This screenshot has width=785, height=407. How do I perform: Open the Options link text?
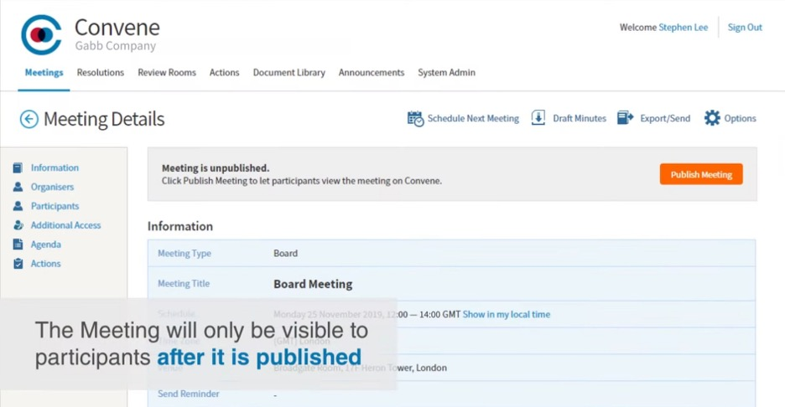tap(740, 119)
